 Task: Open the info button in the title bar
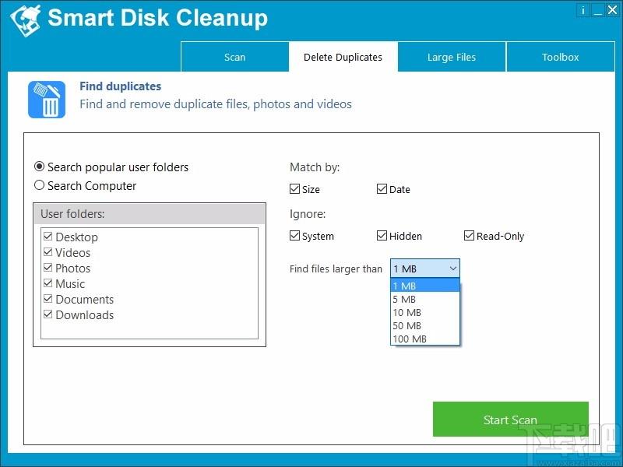click(x=583, y=10)
